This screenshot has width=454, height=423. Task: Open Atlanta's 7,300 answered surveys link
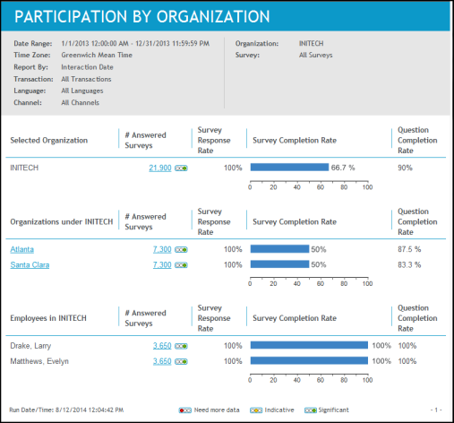coord(162,249)
